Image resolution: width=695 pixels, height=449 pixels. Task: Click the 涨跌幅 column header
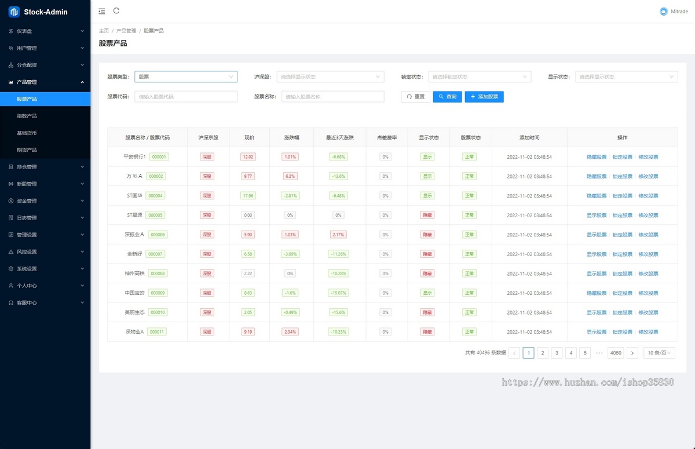[x=291, y=138]
